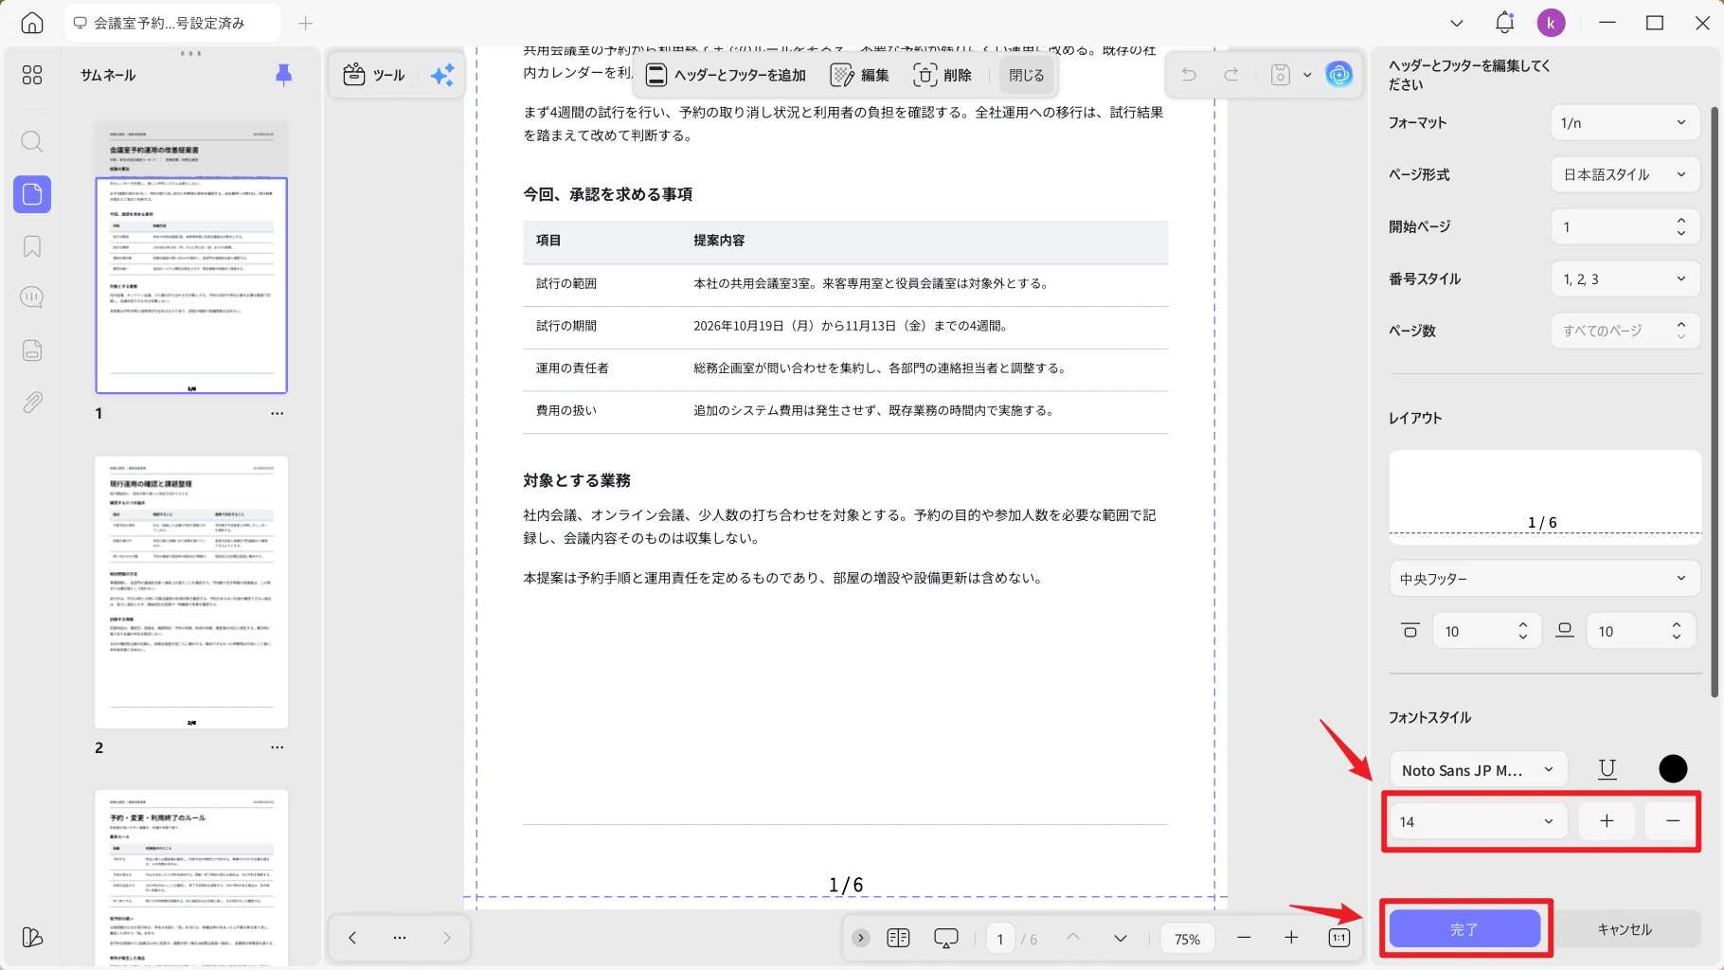The height and width of the screenshot is (970, 1724).
Task: Toggle the underline U font style icon
Action: [1607, 769]
